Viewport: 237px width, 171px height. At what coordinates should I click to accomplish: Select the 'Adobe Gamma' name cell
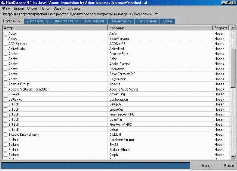[x=160, y=64]
